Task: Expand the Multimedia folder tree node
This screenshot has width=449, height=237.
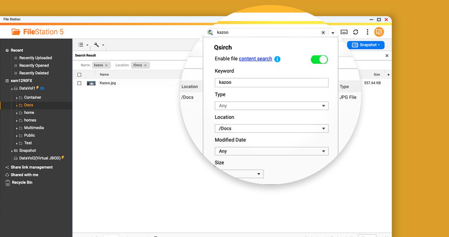Action: click(17, 128)
